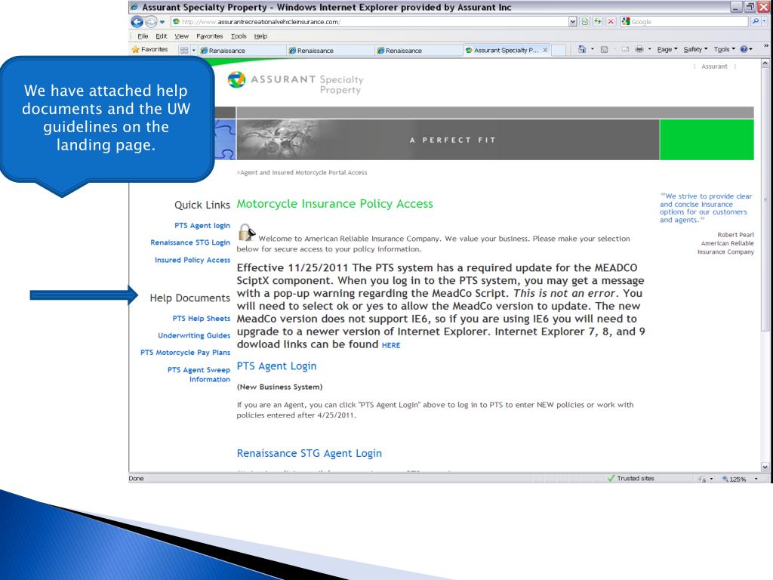773x580 pixels.
Task: Open the search provider dropdown arrow
Action: (x=764, y=22)
